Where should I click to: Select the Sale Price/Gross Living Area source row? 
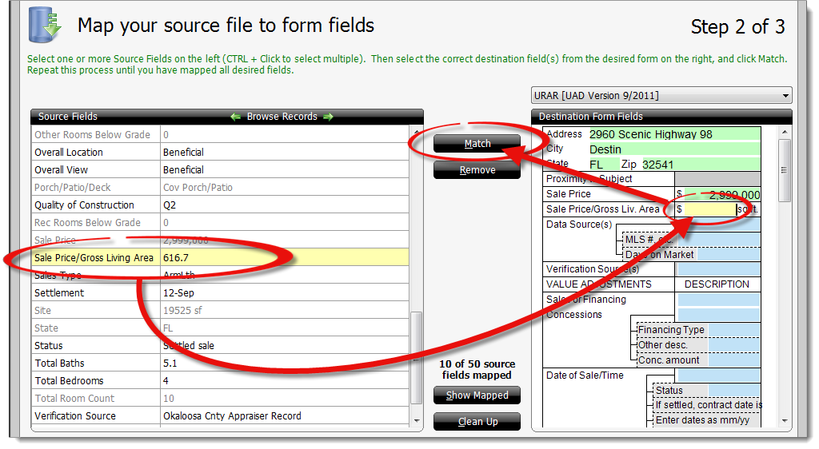[x=220, y=258]
